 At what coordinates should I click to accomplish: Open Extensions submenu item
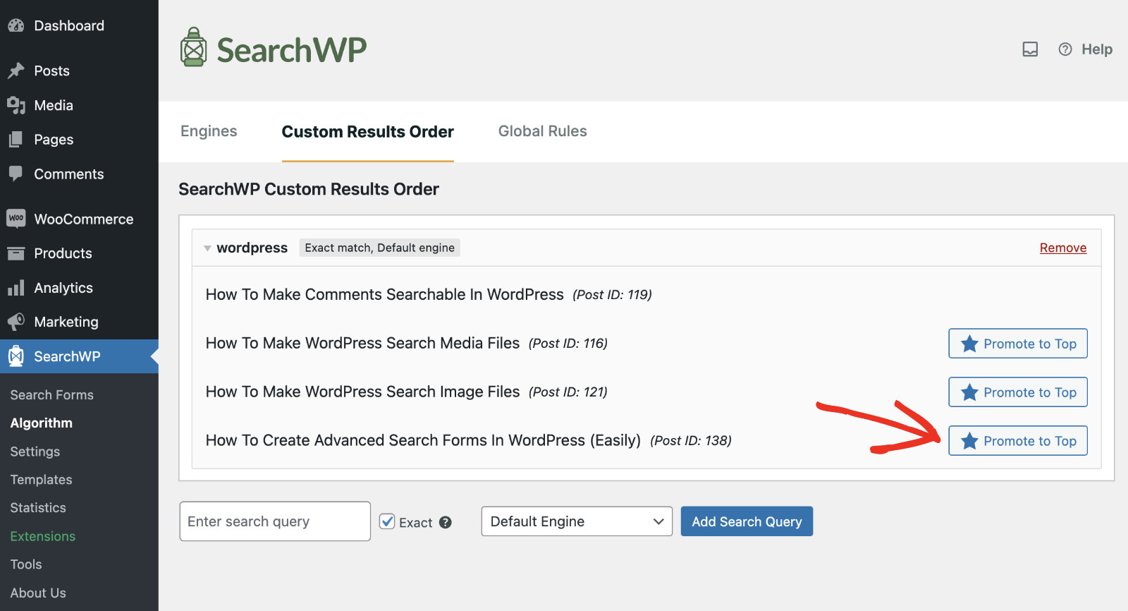(43, 536)
